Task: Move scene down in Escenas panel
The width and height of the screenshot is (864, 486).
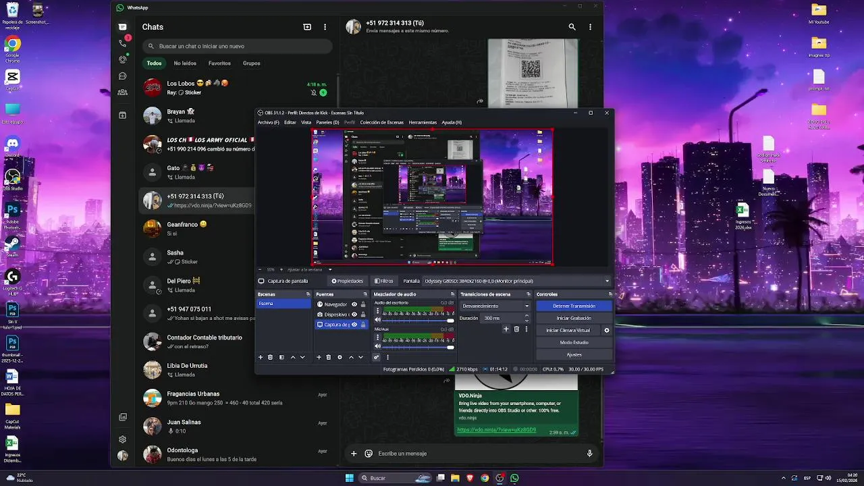Action: tap(302, 357)
